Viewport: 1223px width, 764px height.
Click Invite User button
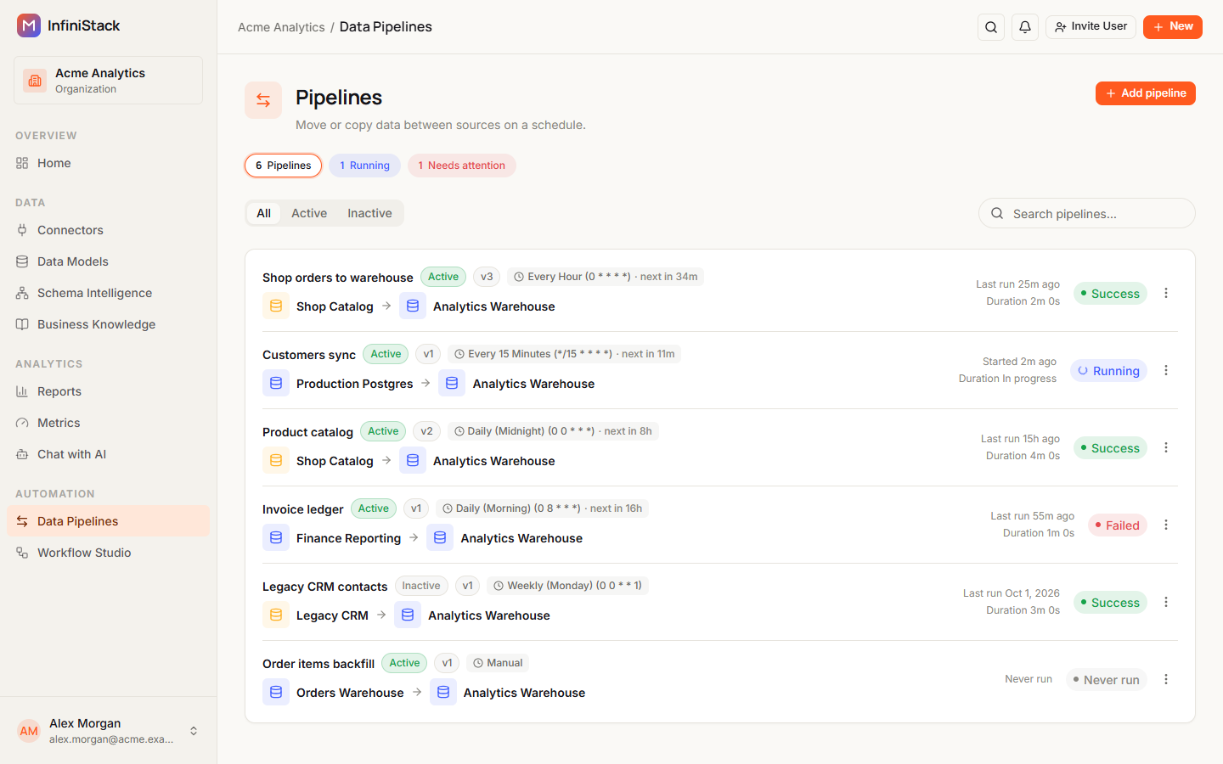(x=1091, y=27)
